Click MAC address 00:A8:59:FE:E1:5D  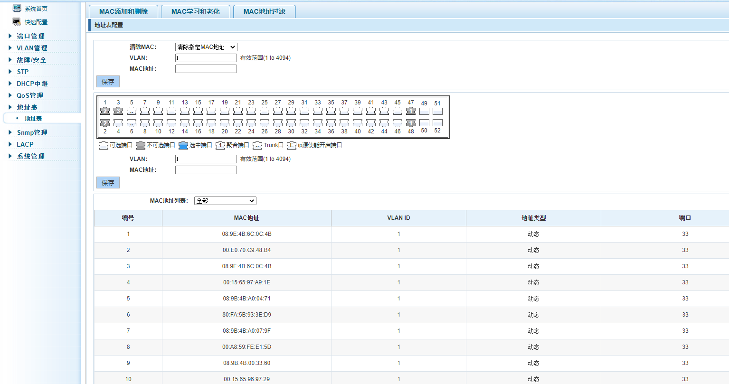[x=246, y=347]
